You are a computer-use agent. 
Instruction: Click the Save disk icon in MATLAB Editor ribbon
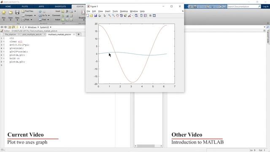(17, 12)
